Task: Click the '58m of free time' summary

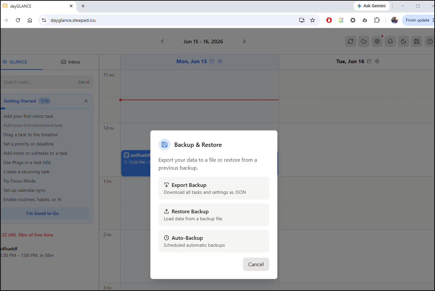Action: coord(35,235)
